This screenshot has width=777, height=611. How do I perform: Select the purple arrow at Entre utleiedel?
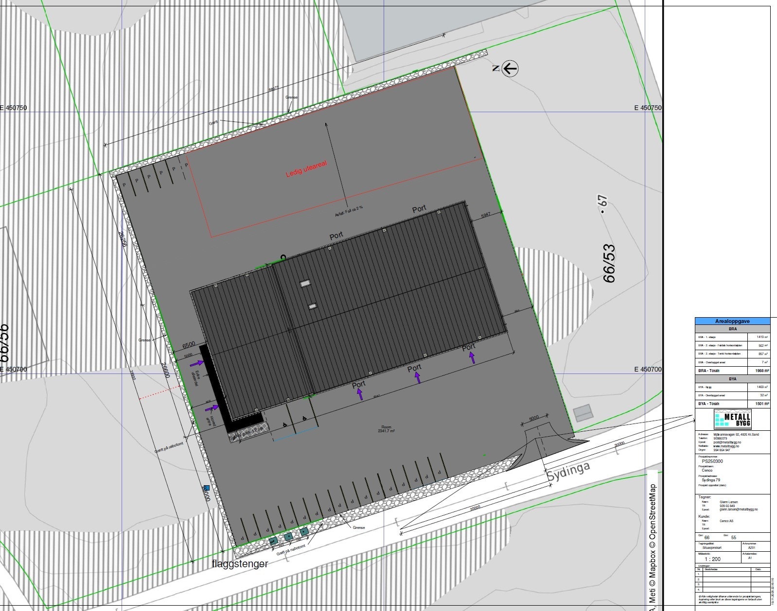(197, 363)
